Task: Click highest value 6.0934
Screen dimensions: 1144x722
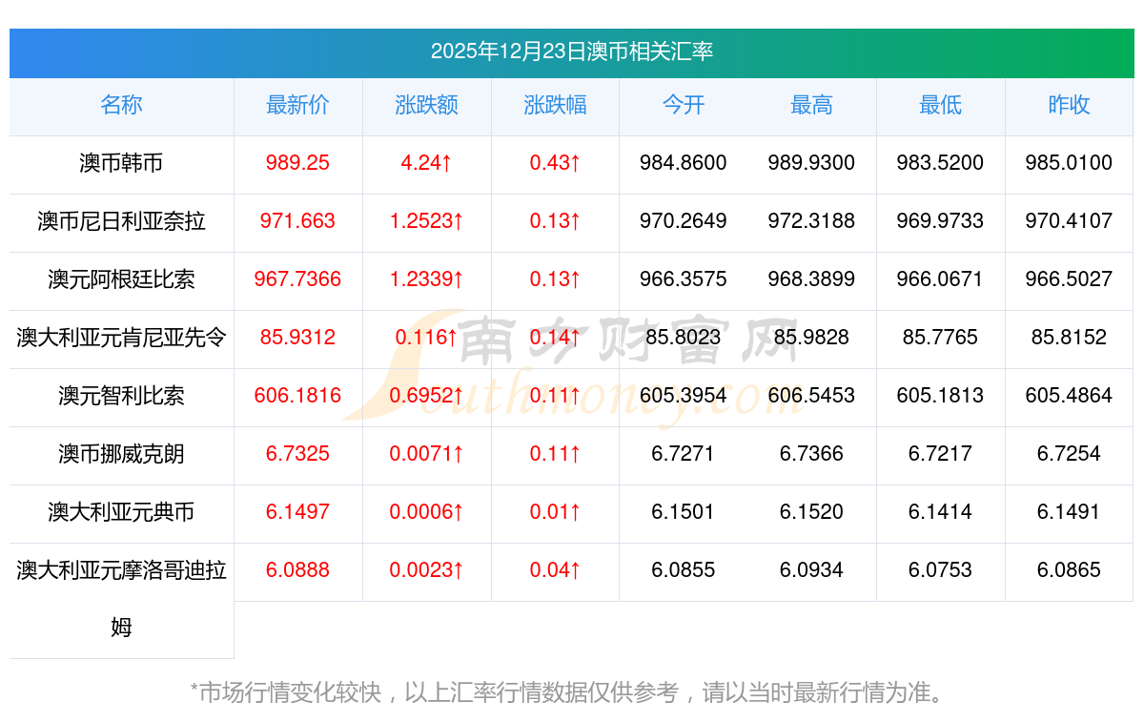Action: [x=811, y=570]
